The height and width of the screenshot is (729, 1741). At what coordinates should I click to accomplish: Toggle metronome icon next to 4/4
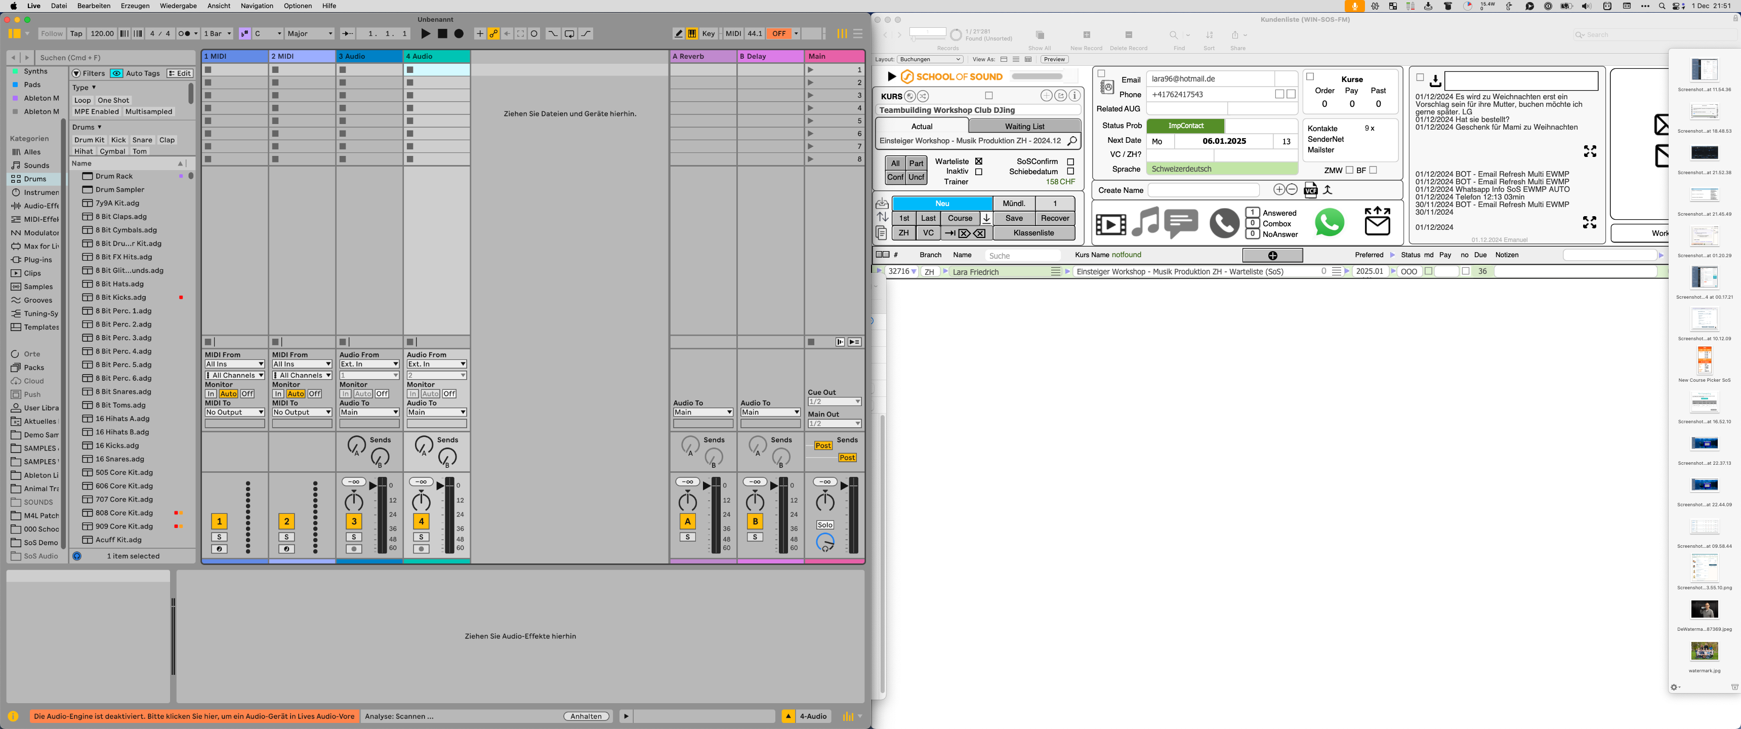188,34
